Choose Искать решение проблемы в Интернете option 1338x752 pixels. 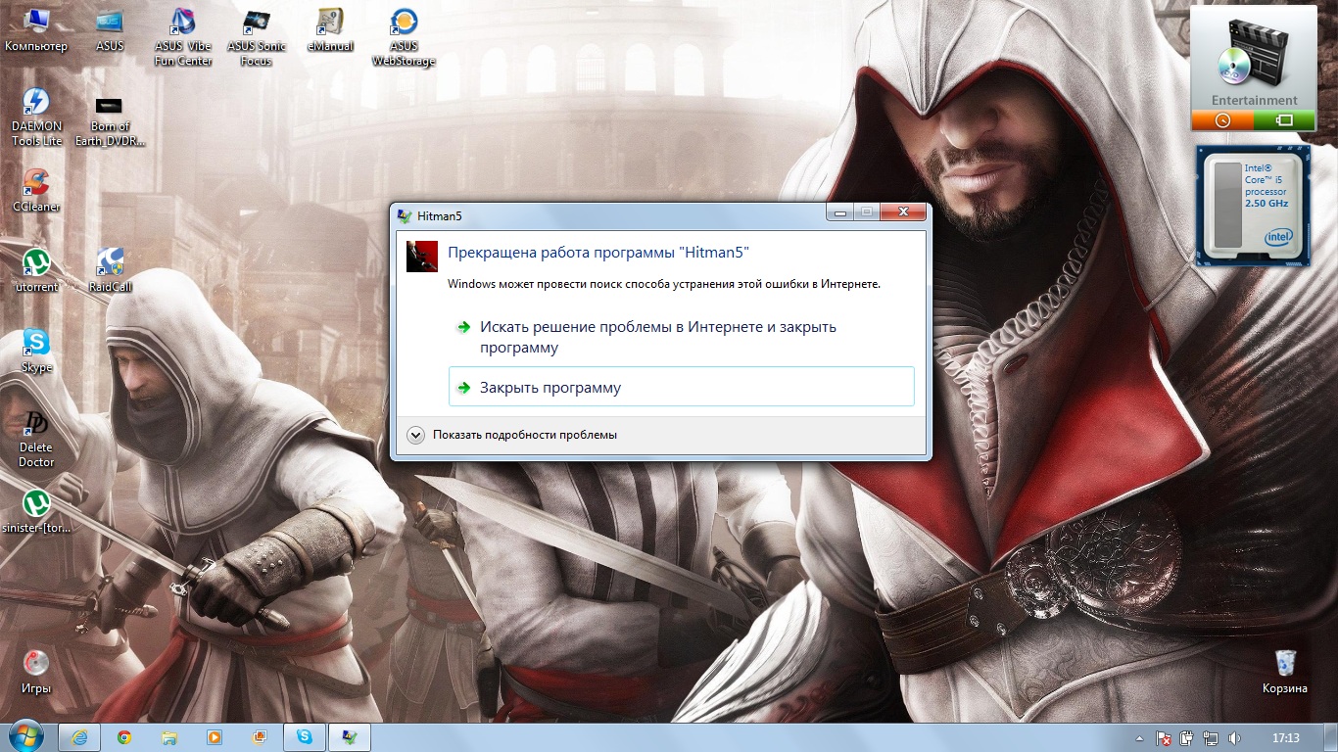click(681, 337)
